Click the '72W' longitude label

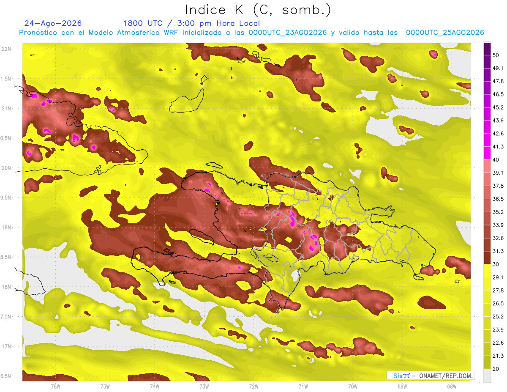click(x=253, y=386)
